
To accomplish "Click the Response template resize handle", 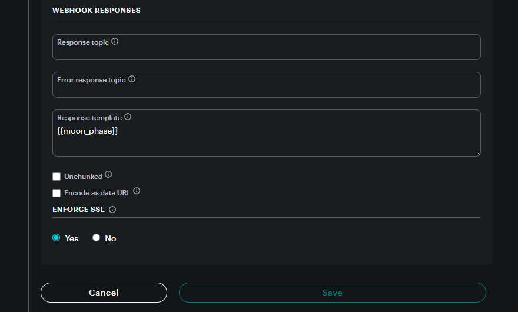I will click(478, 154).
